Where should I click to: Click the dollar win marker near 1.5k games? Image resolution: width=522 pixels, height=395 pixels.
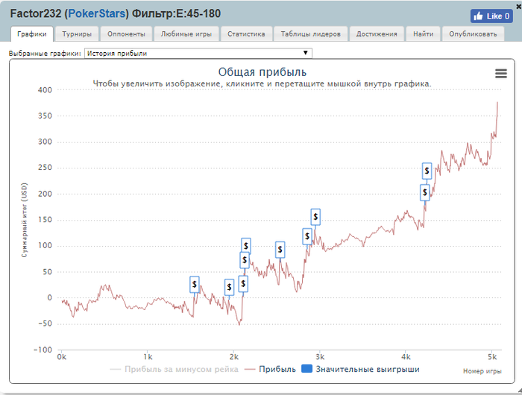tap(195, 285)
